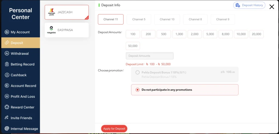Screen dimensions: 279x134
Task: Click the My Account sidebar icon
Action: [x=7, y=32]
